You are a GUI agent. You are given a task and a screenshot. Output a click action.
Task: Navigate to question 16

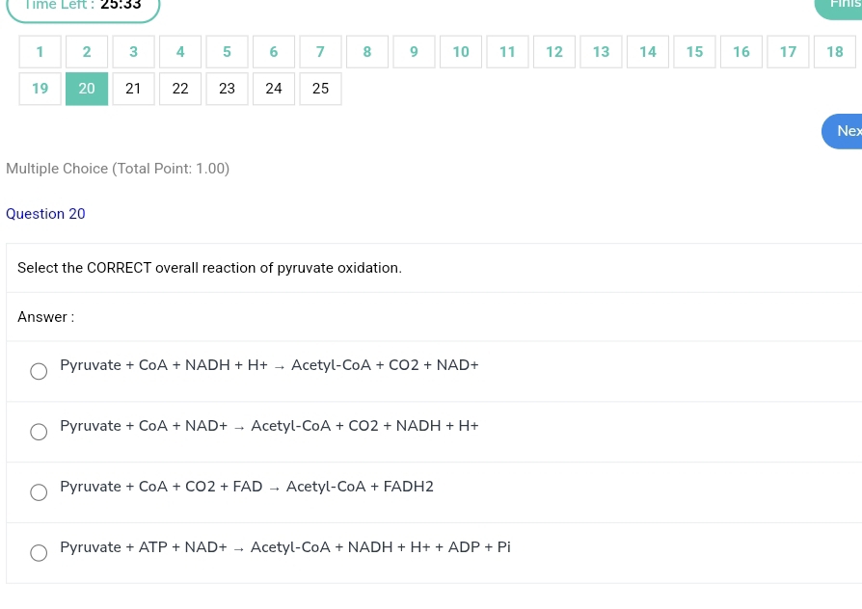point(741,52)
